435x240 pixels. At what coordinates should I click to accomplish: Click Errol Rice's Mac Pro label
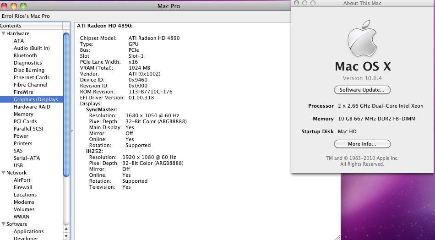click(x=26, y=16)
